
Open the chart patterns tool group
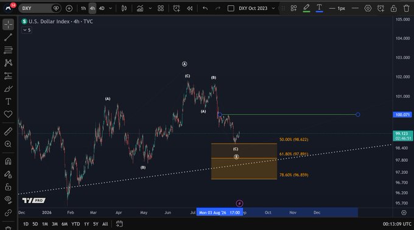pyautogui.click(x=8, y=63)
